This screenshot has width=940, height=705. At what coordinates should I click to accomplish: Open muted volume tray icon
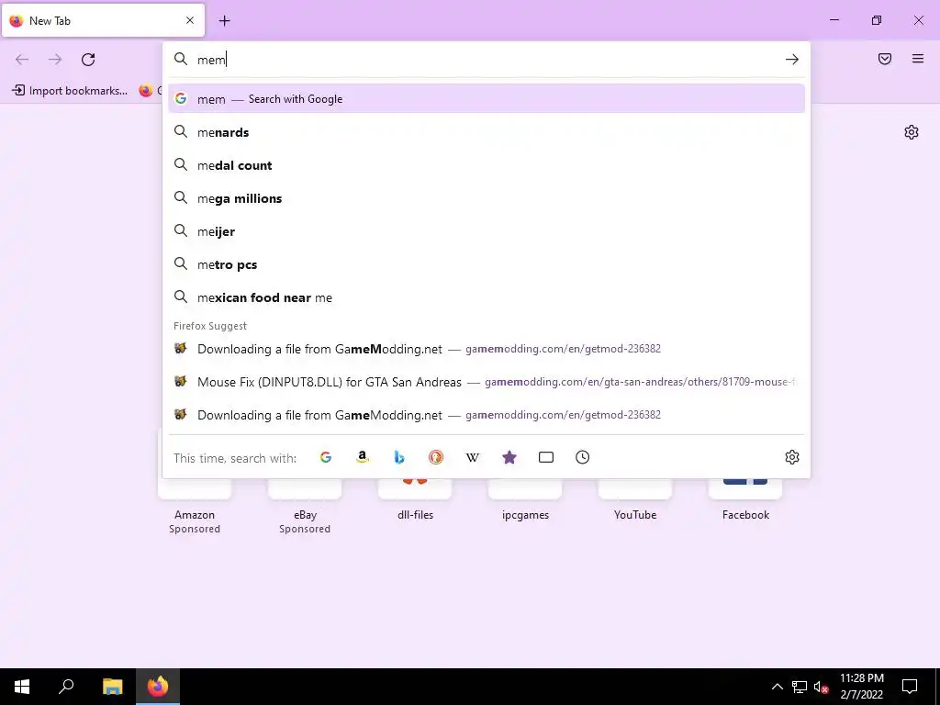pos(822,687)
